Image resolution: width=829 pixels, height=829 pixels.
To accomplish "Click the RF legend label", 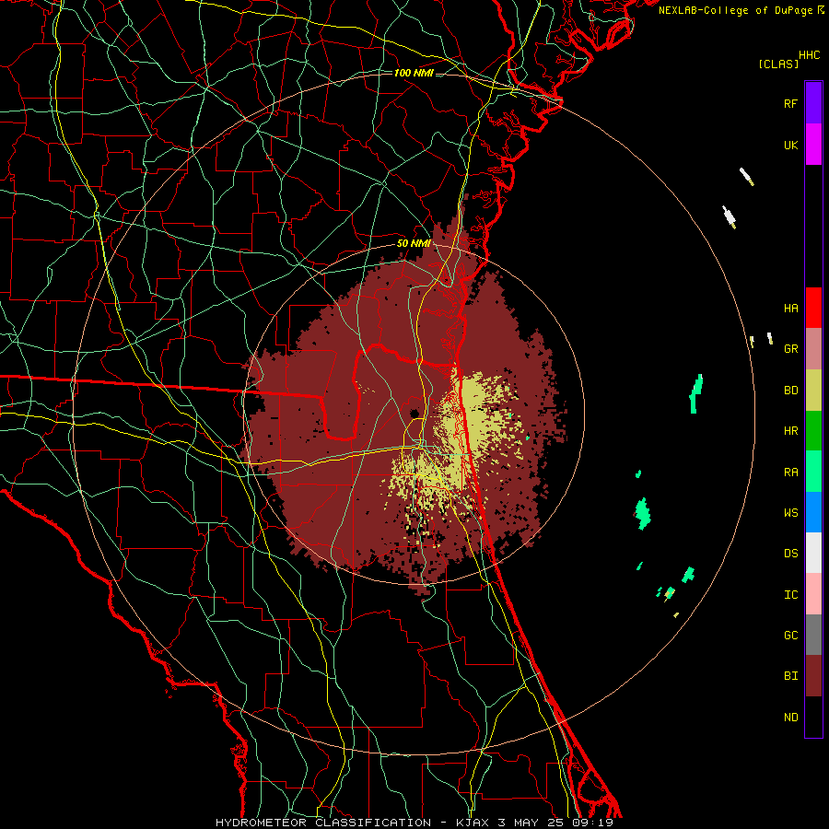I will click(790, 103).
